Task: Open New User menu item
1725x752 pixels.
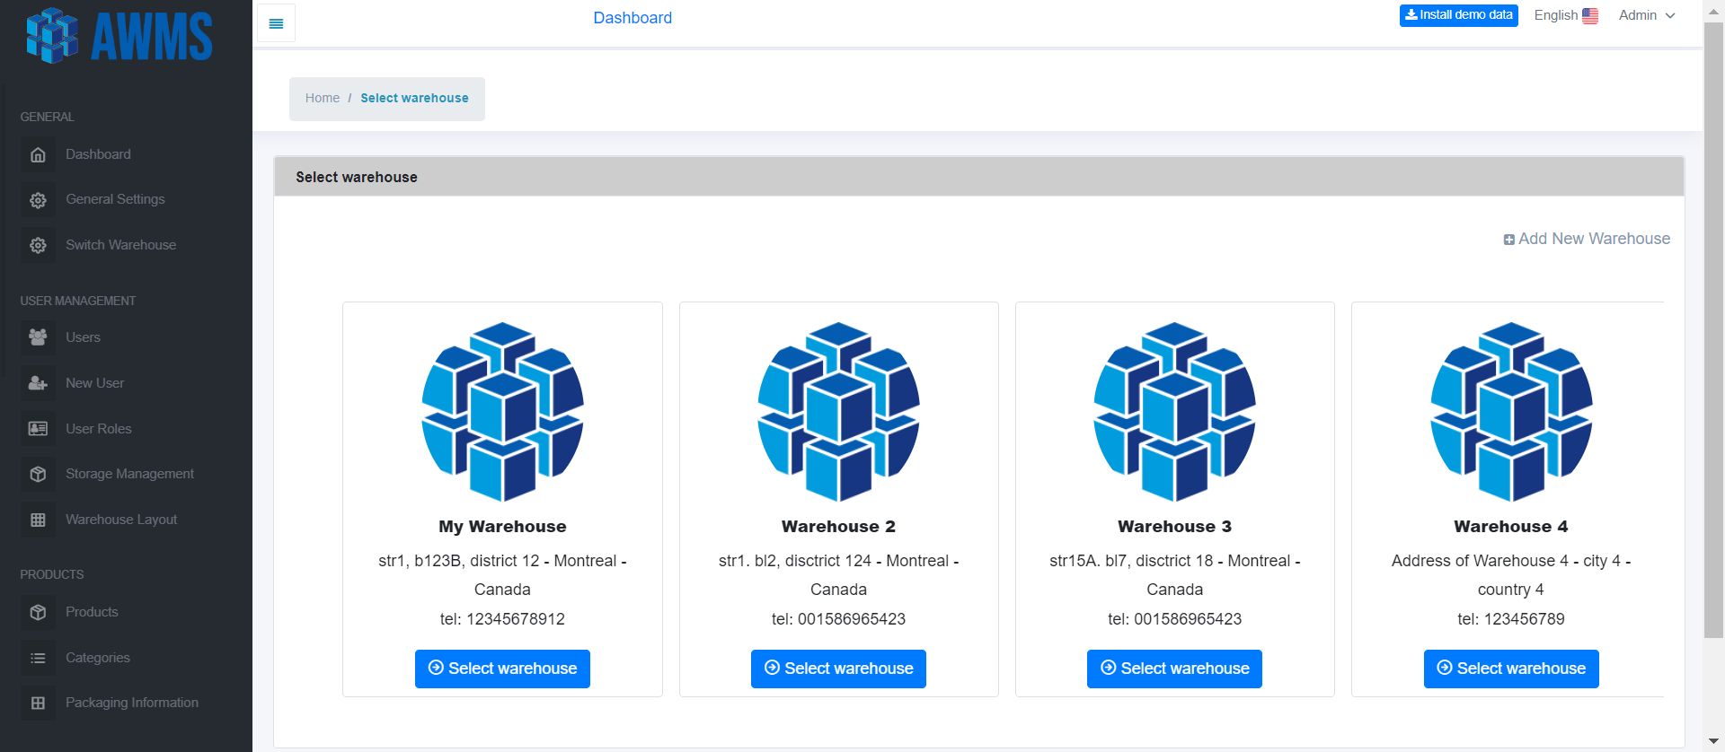Action: (94, 383)
